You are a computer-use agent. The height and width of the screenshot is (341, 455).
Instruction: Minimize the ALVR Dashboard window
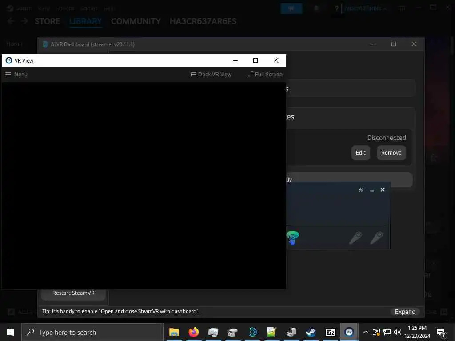pyautogui.click(x=373, y=44)
